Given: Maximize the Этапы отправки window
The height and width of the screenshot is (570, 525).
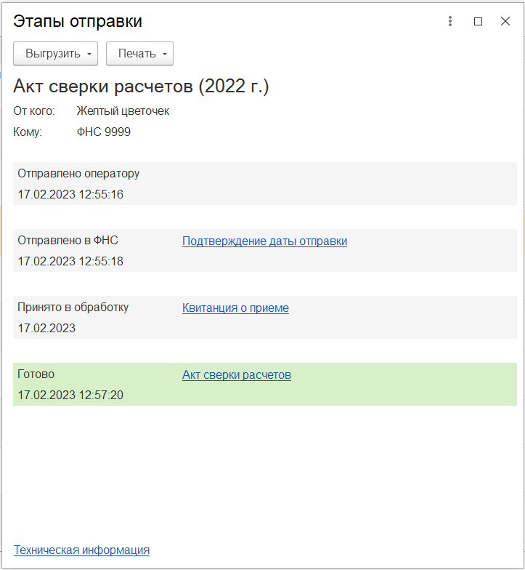Looking at the screenshot, I should click(478, 22).
